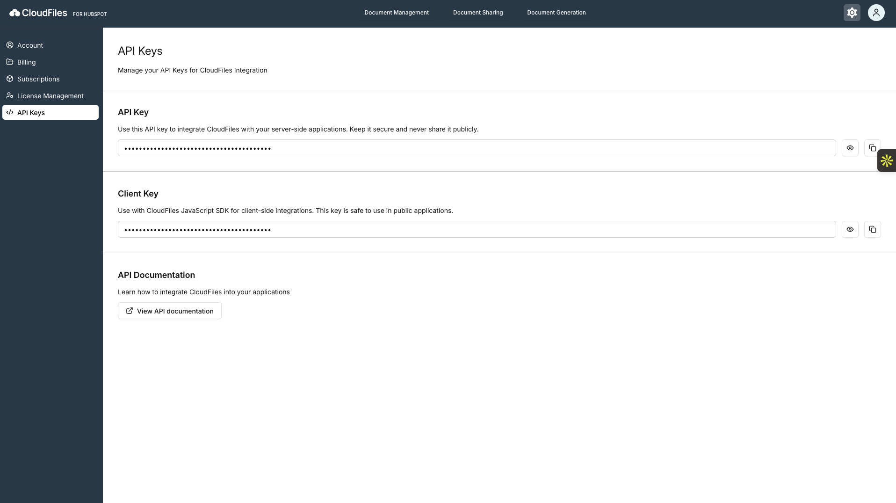Click the 'API Documentation' section heading
This screenshot has width=896, height=503.
coord(156,275)
